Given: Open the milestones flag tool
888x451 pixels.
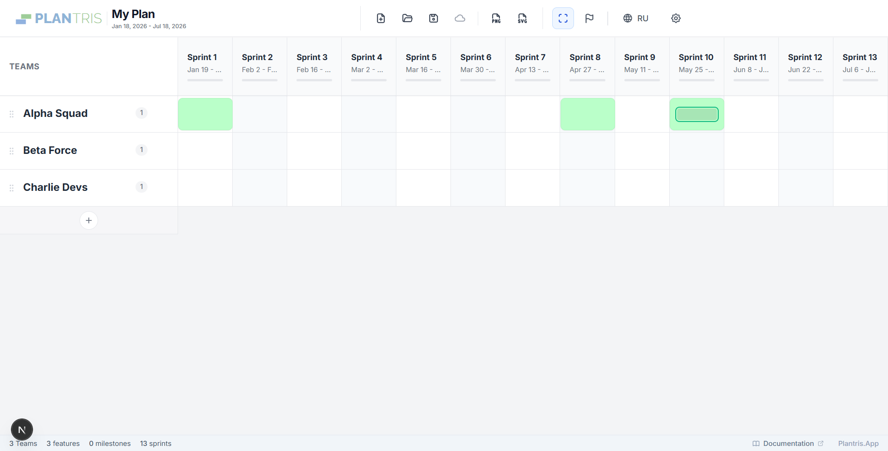Looking at the screenshot, I should (589, 18).
